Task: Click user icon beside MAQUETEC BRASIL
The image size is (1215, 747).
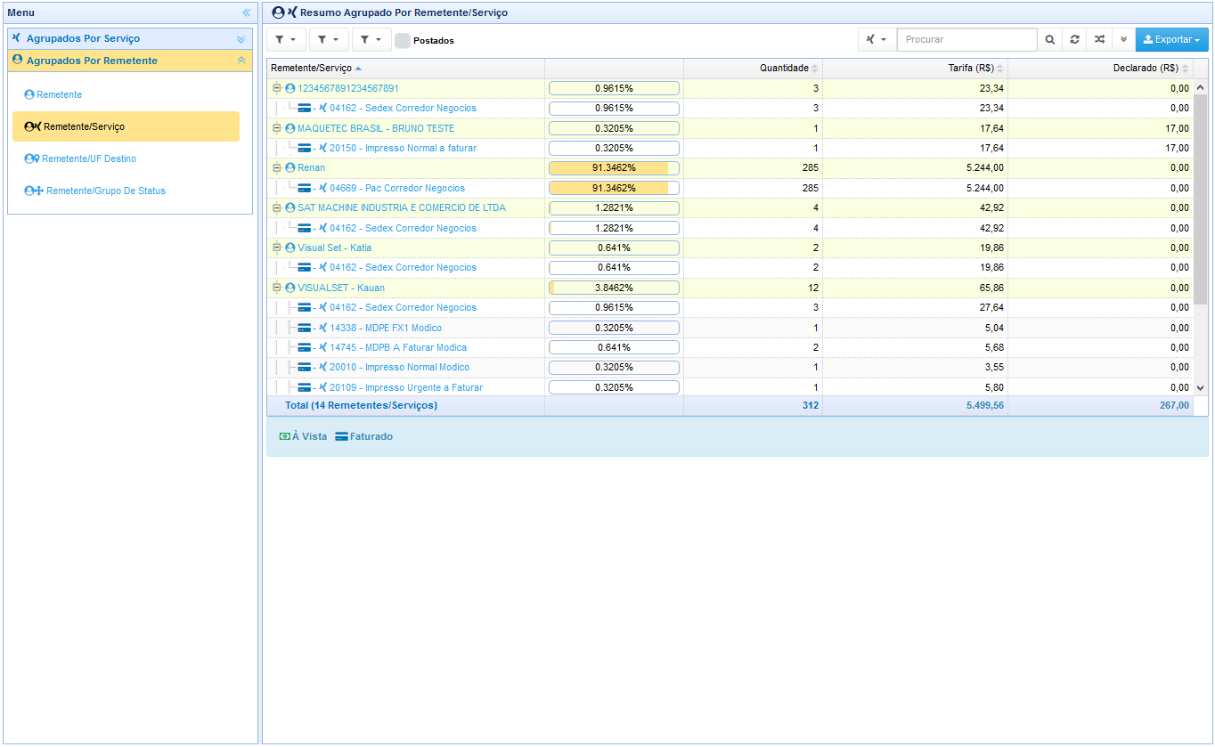Action: 290,128
